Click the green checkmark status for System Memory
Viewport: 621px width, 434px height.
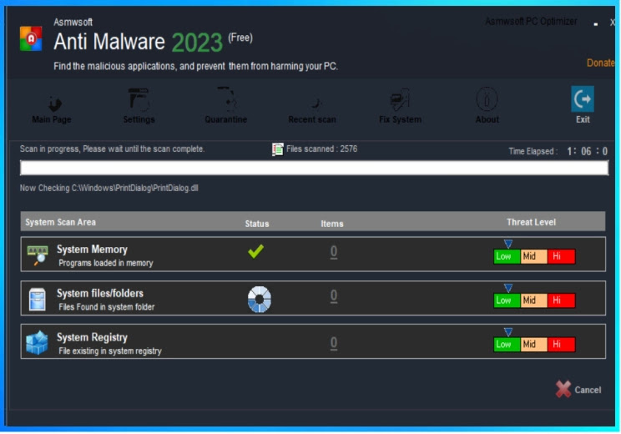256,251
